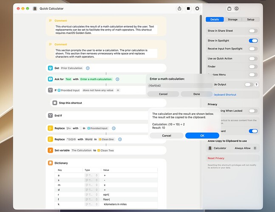Click the orange Set variable action icon

(x=50, y=150)
